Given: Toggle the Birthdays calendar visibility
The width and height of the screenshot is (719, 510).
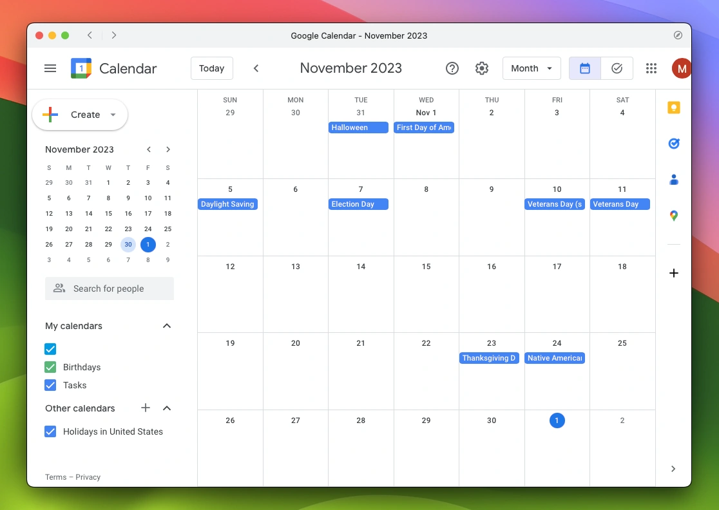Looking at the screenshot, I should pyautogui.click(x=50, y=367).
